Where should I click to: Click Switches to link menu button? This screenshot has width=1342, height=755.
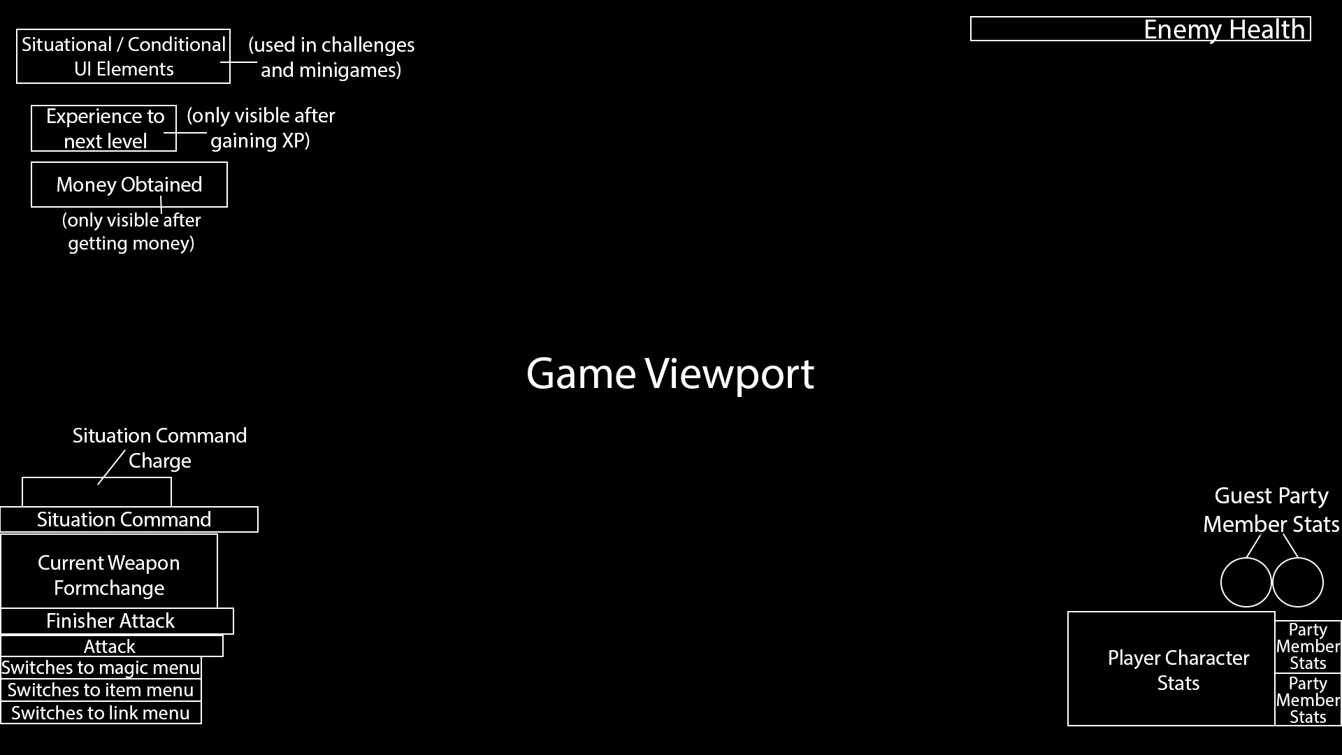click(x=99, y=712)
